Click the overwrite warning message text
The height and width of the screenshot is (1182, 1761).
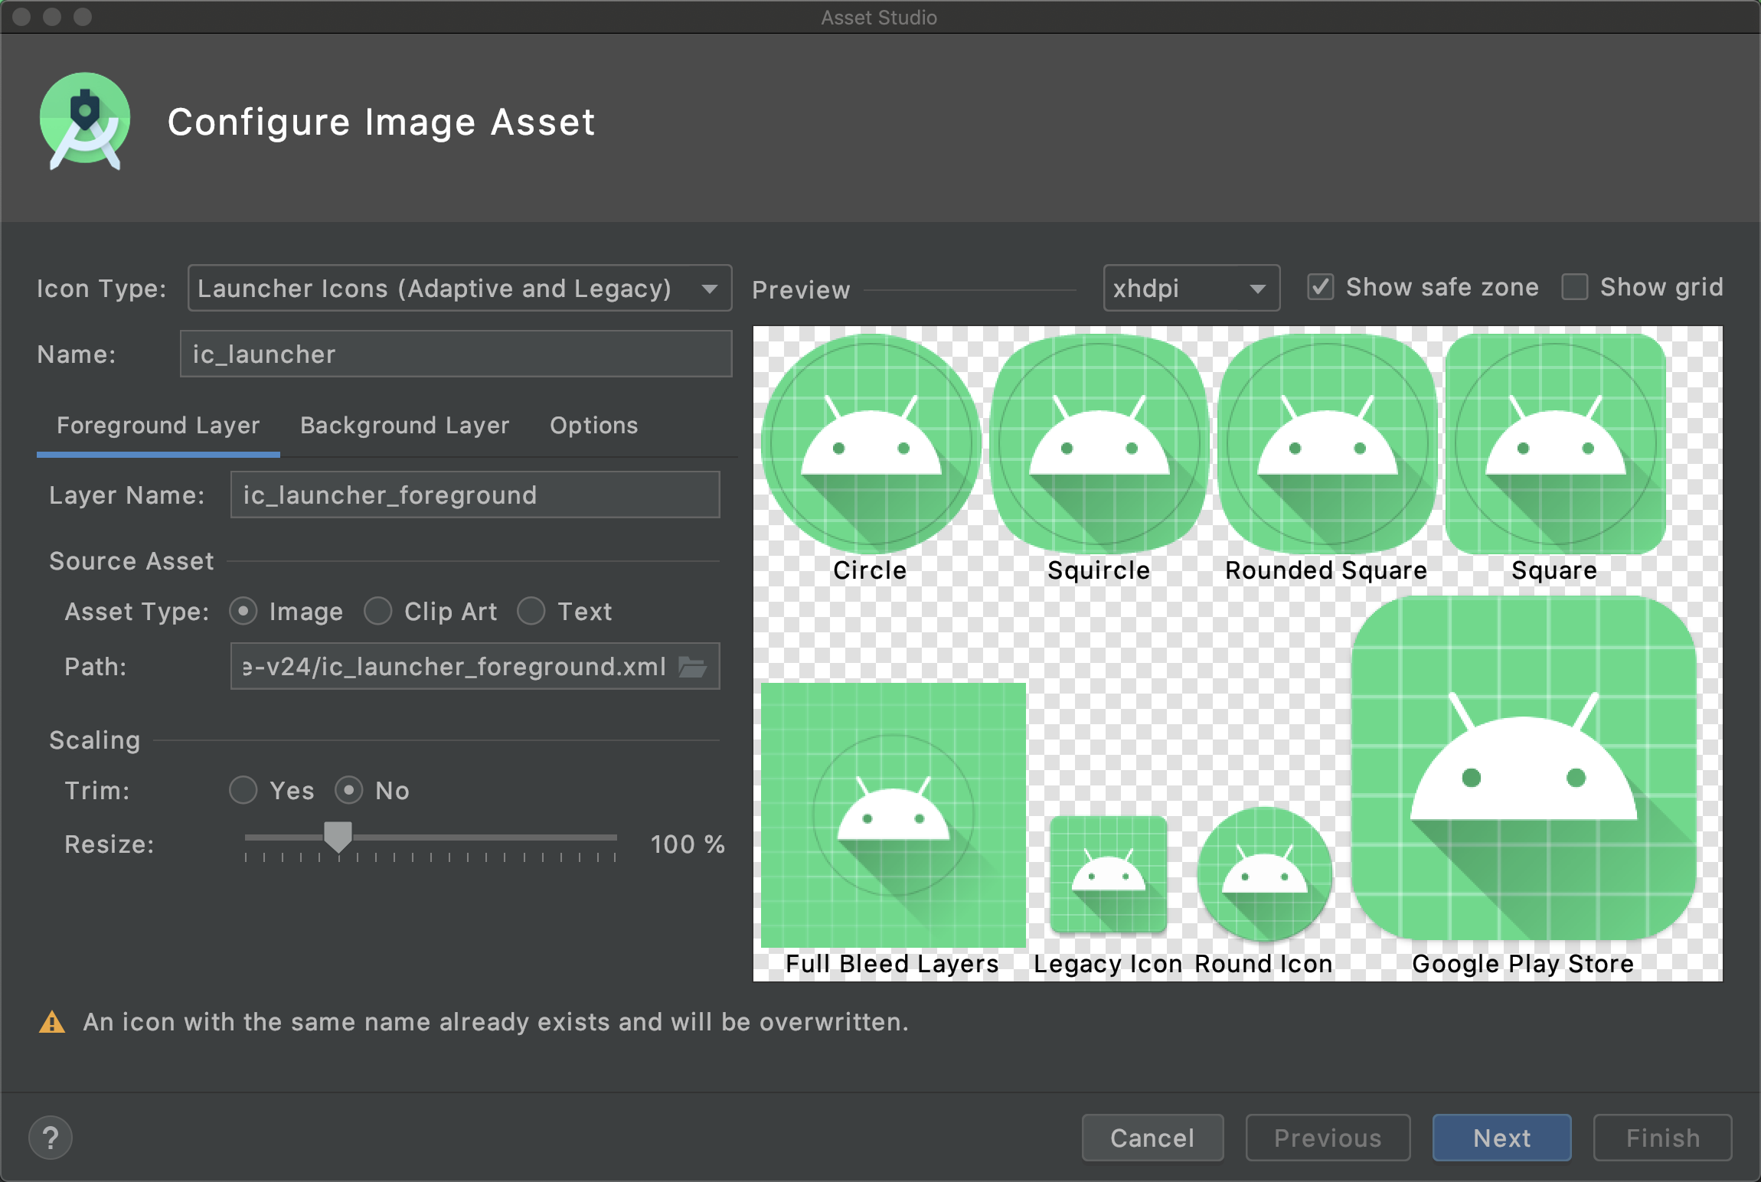pyautogui.click(x=495, y=1022)
